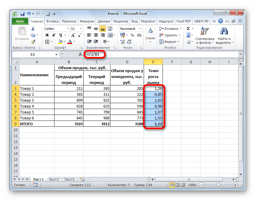Click the insert new worksheet icon
255x200 pixels.
pos(83,179)
